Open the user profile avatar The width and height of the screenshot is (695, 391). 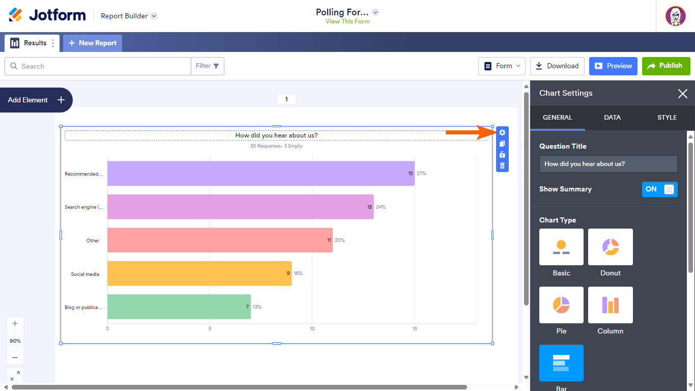click(676, 16)
